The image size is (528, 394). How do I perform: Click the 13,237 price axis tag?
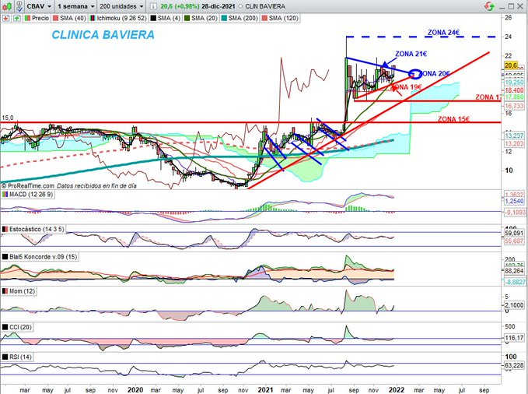(x=514, y=135)
